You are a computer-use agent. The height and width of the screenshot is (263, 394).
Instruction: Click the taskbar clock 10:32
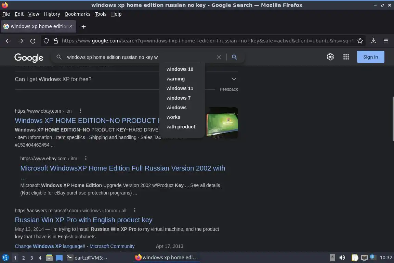click(x=386, y=258)
